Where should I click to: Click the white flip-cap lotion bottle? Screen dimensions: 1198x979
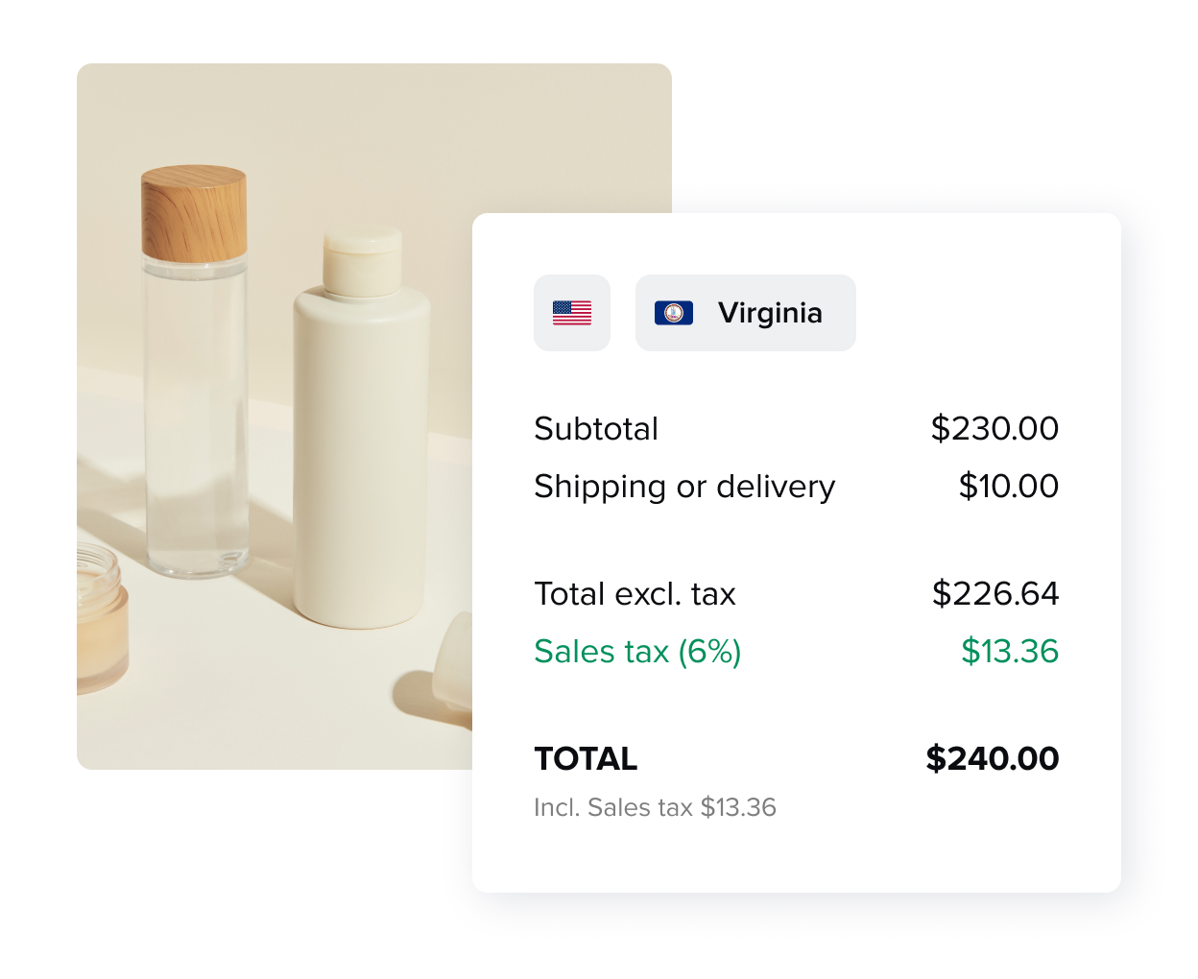(x=361, y=451)
